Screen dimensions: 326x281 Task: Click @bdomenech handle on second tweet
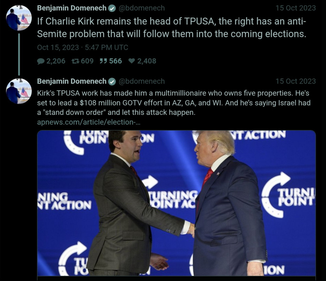142,81
